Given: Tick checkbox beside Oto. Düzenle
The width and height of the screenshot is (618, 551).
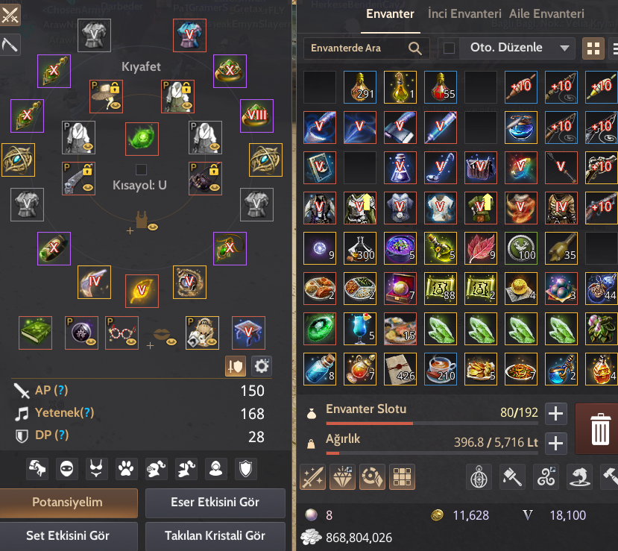Looking at the screenshot, I should coord(449,48).
